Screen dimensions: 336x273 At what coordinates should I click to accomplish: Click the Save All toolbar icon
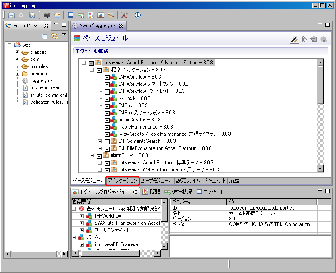pyautogui.click(x=32, y=15)
